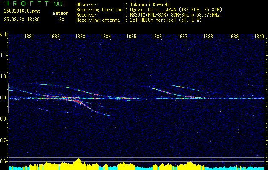The image size is (268, 170).
Task: Click the Observer label
Action: coord(86,5)
